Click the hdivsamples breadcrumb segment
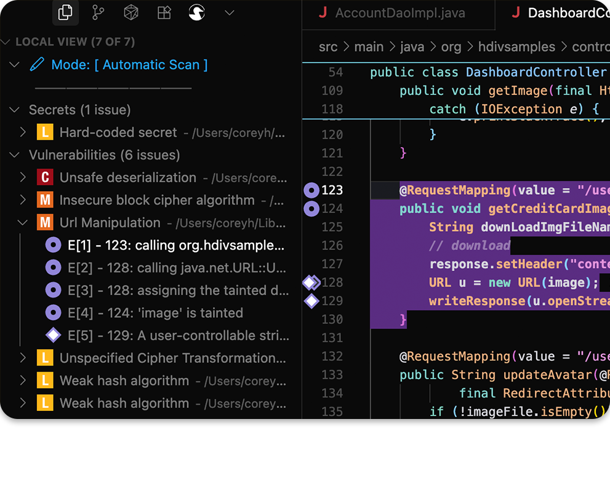The width and height of the screenshot is (610, 488). (516, 47)
